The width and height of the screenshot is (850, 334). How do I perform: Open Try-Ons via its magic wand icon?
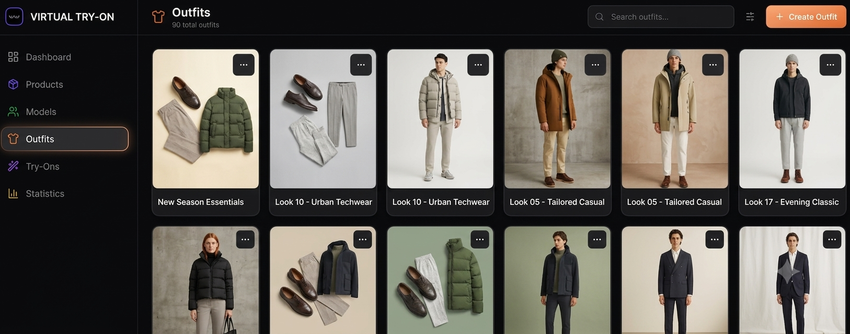13,166
